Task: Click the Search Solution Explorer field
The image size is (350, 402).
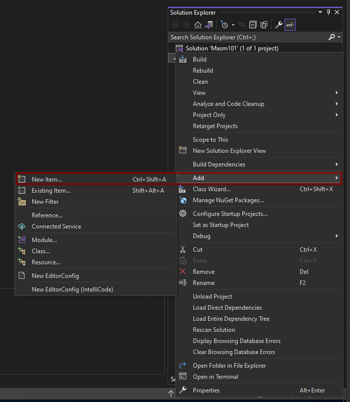Action: (x=248, y=37)
